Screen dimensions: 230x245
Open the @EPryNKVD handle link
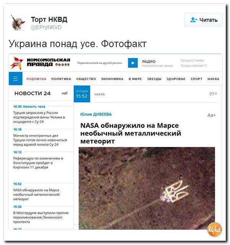(46, 27)
